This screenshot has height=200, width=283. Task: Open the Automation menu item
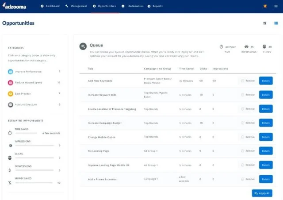tap(133, 6)
